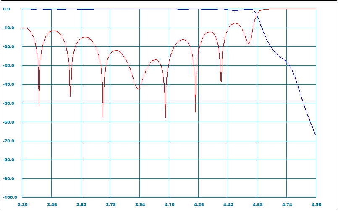Click the red curve's start at 3.30
This screenshot has width=338, height=211.
pos(23,28)
